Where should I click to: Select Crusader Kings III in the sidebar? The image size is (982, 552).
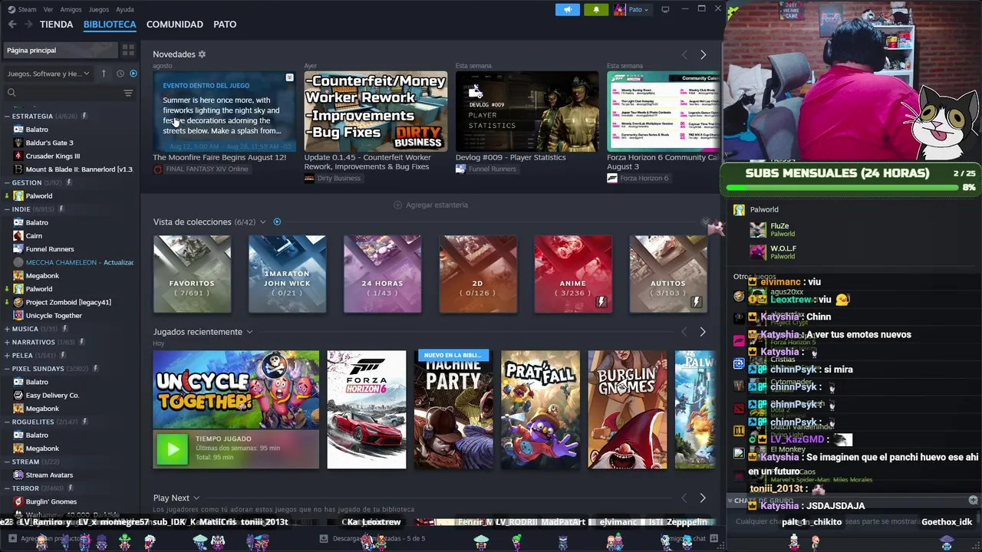coord(52,156)
